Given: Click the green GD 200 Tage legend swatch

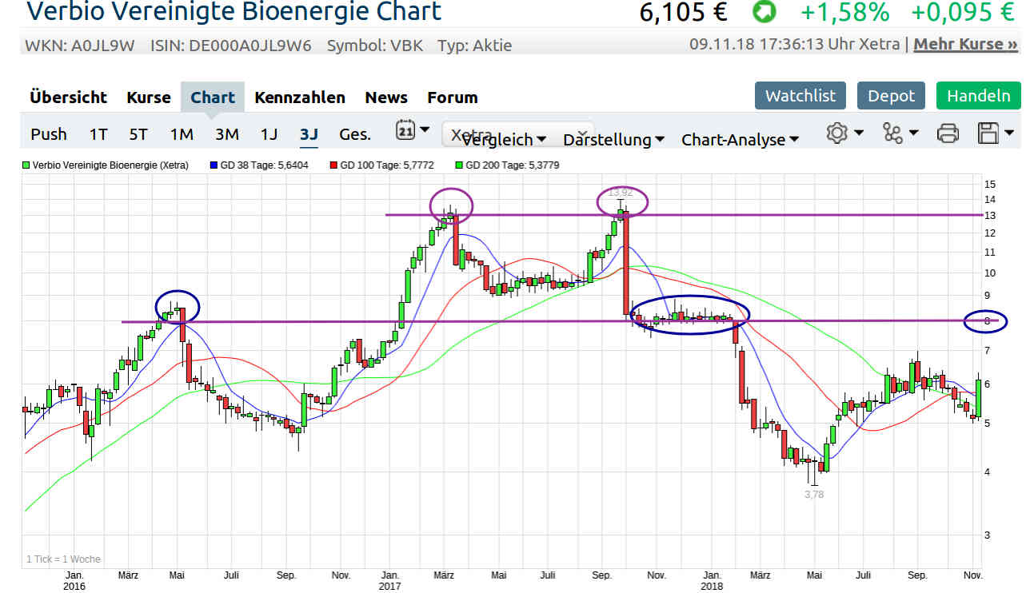Looking at the screenshot, I should pos(458,166).
